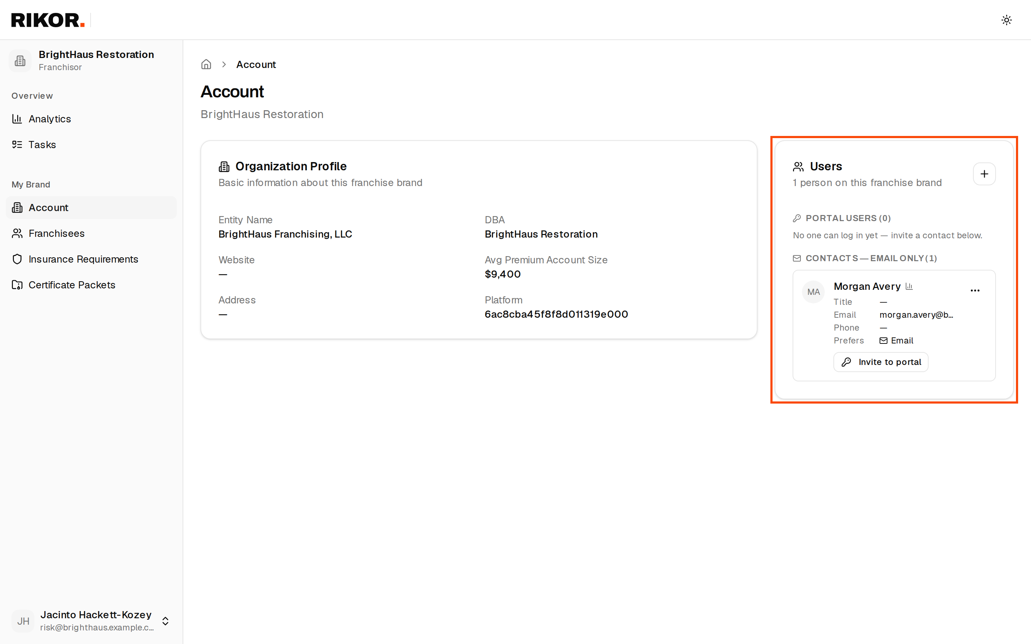Click the BrightHaus Restoration building icon

pyautogui.click(x=20, y=61)
